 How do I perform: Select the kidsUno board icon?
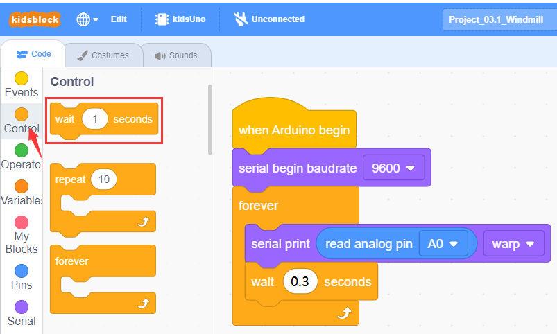coord(162,19)
